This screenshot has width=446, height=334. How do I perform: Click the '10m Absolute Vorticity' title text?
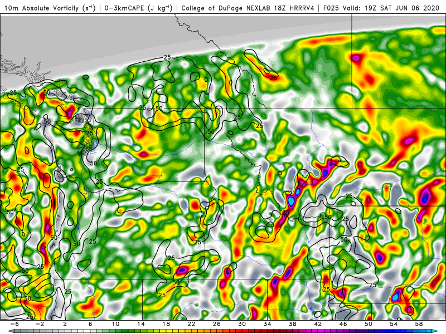pos(41,8)
